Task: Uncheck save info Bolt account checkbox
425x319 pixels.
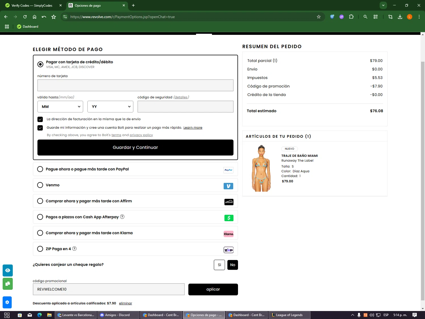Action: (x=40, y=128)
